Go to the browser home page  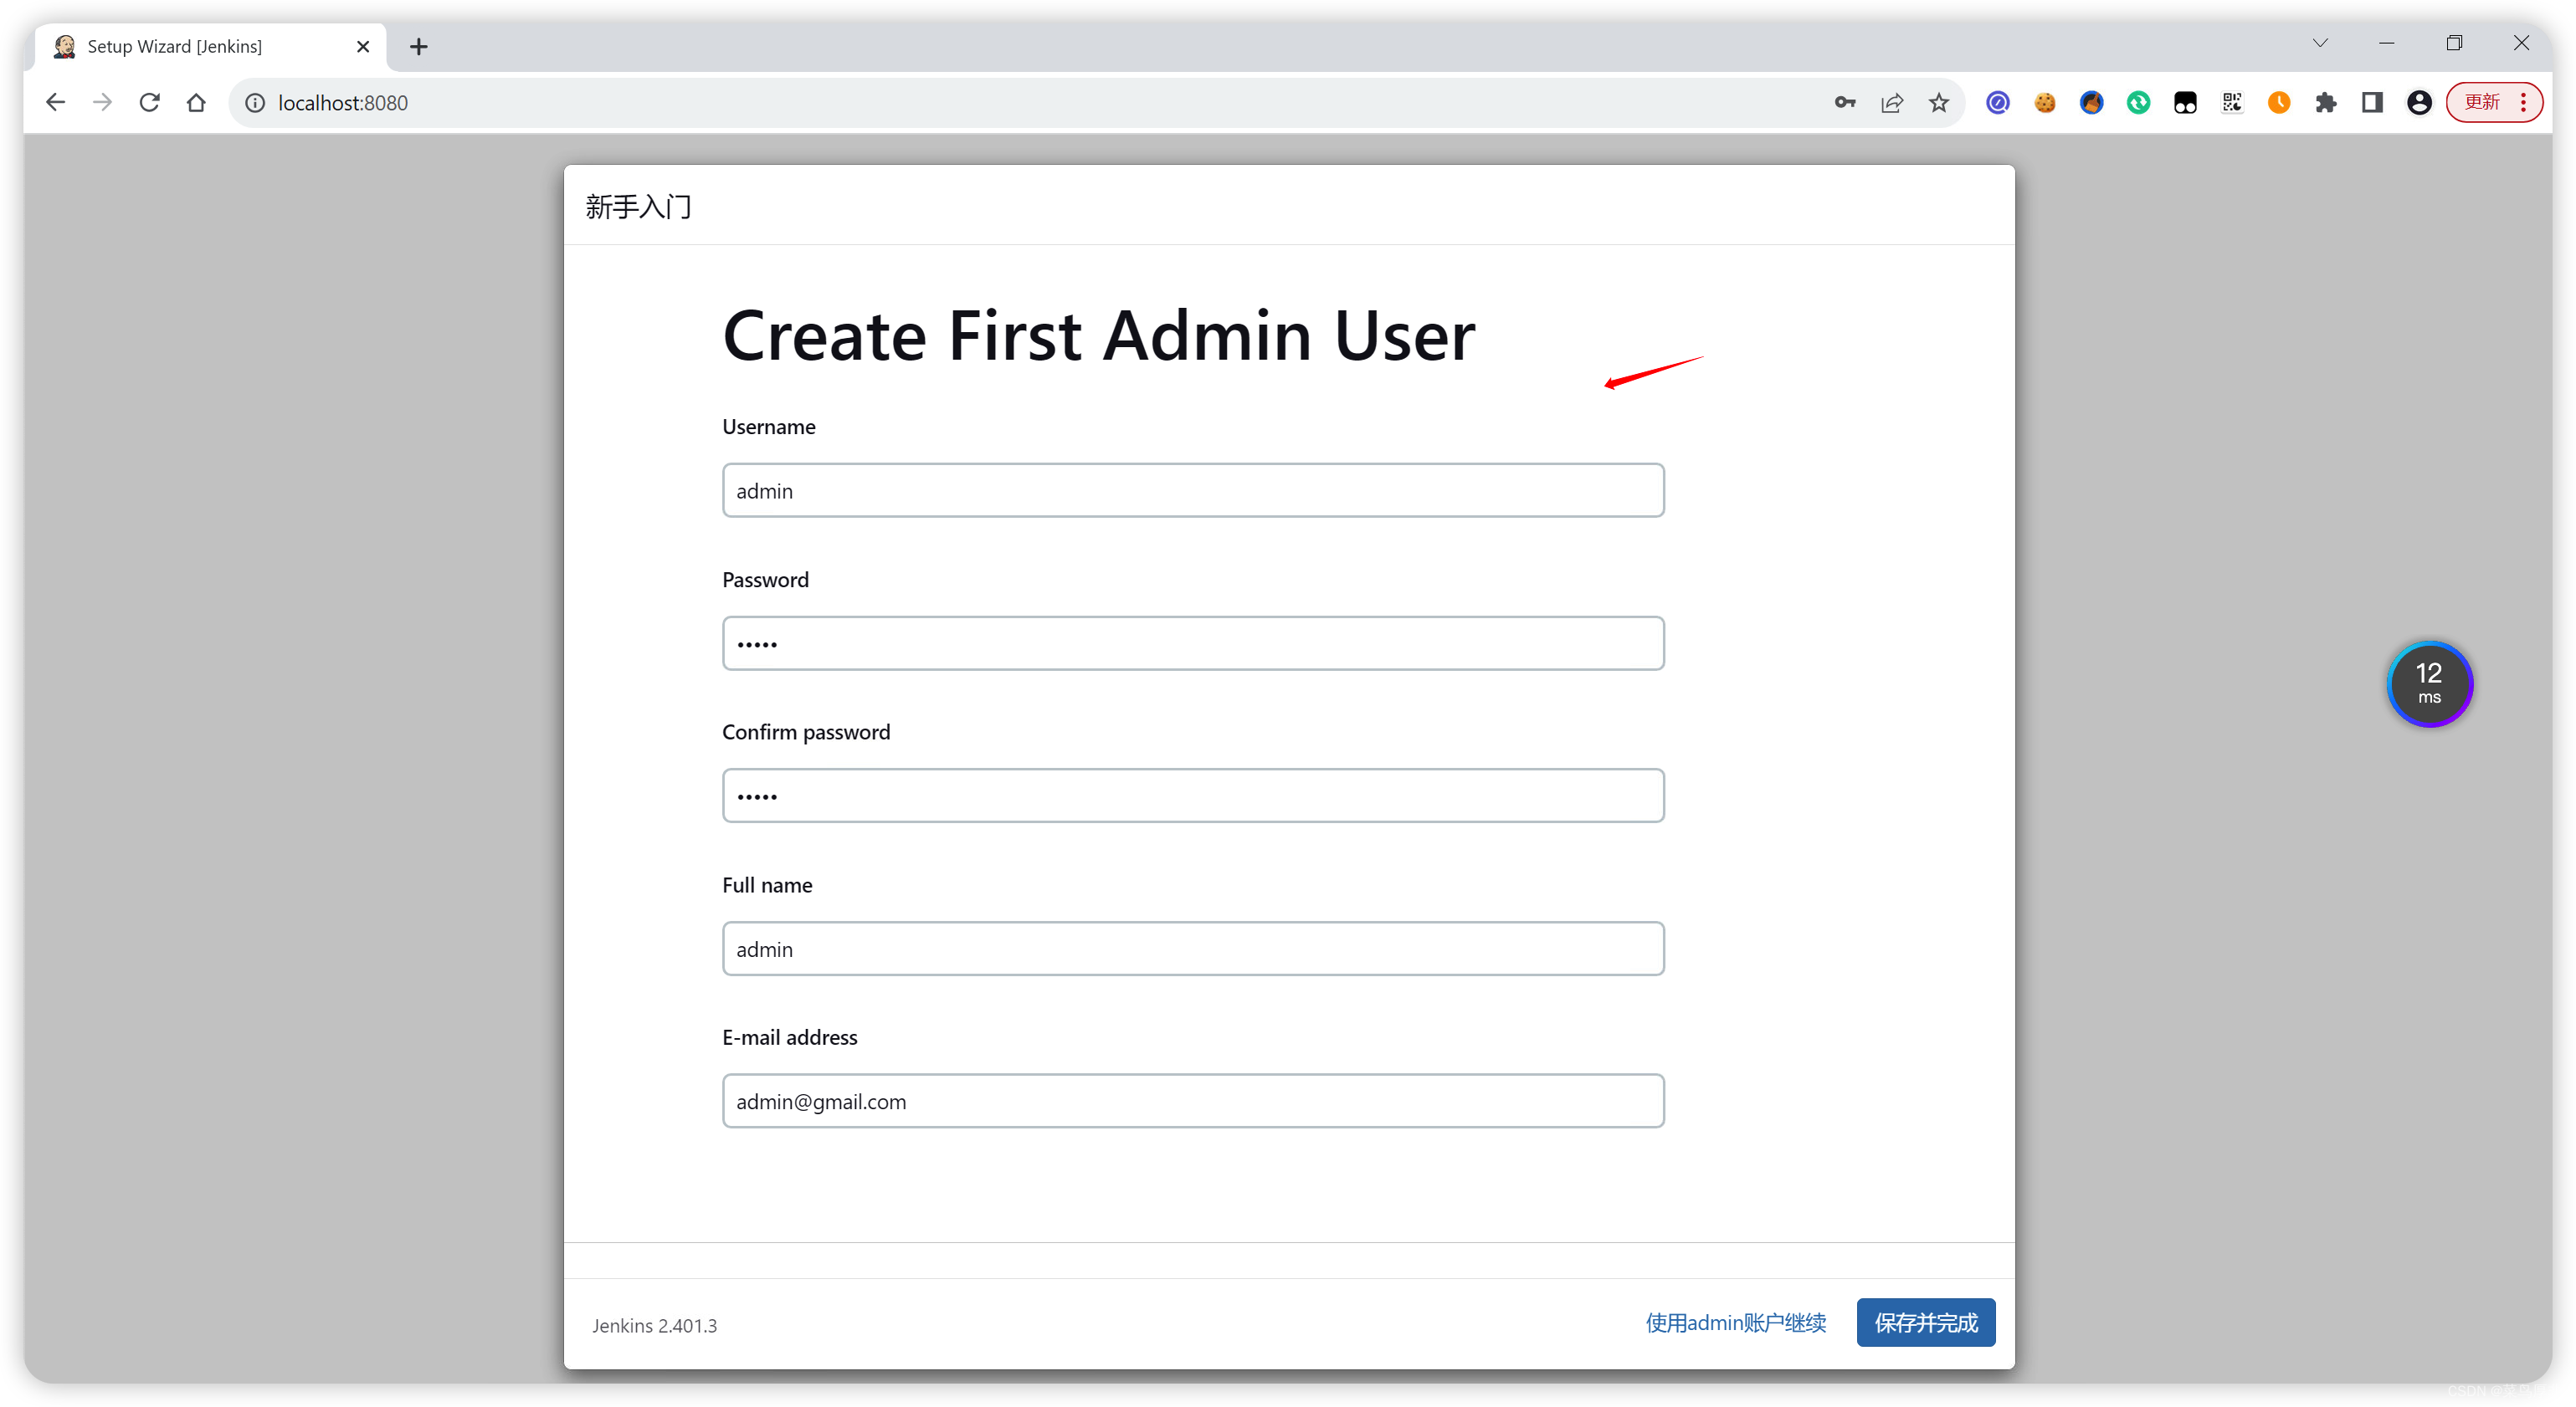pyautogui.click(x=196, y=102)
